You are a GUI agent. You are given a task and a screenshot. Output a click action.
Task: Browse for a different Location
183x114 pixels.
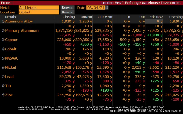67,12
